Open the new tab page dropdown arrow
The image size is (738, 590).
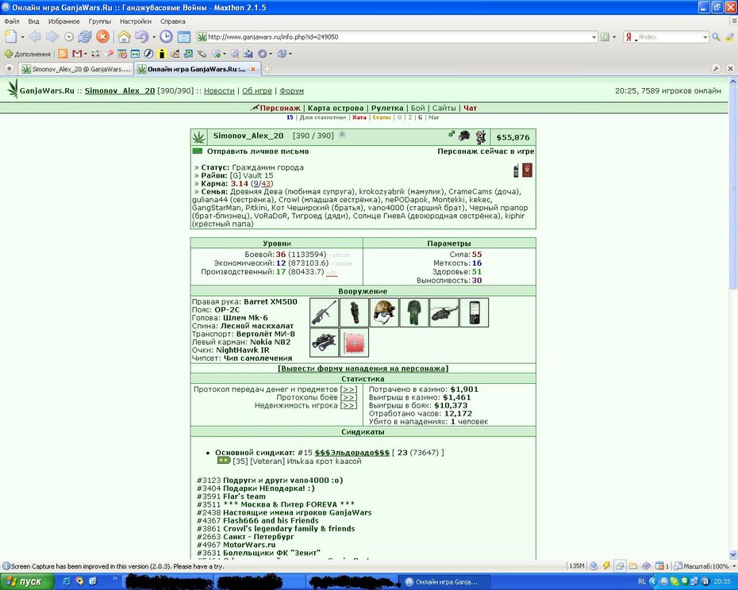pyautogui.click(x=22, y=37)
